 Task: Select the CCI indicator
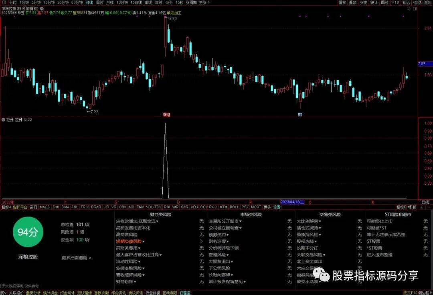pyautogui.click(x=204, y=207)
